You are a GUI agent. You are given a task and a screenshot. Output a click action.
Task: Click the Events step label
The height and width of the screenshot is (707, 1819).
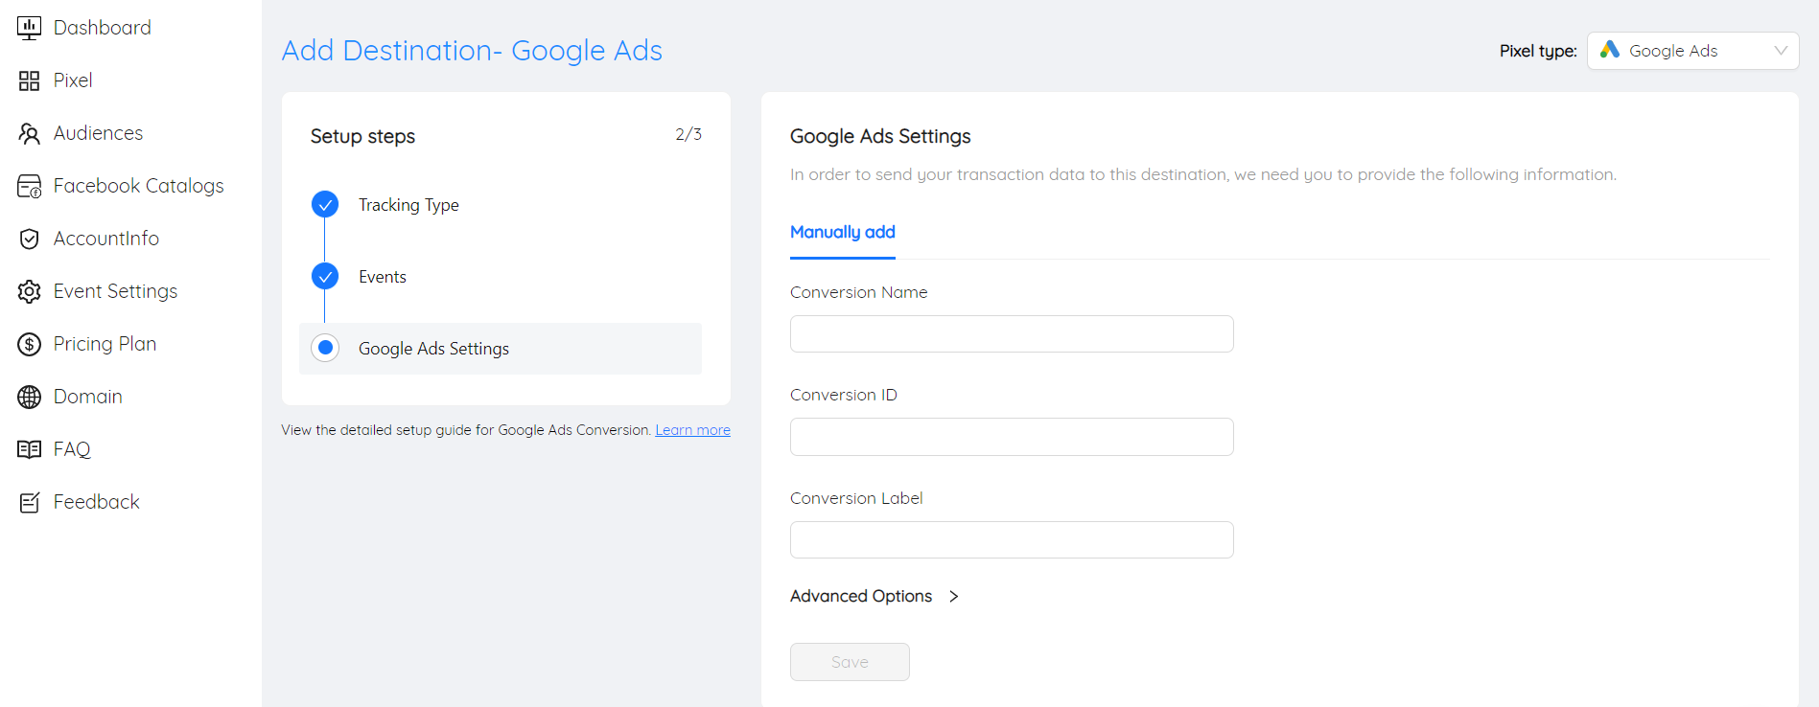(383, 277)
